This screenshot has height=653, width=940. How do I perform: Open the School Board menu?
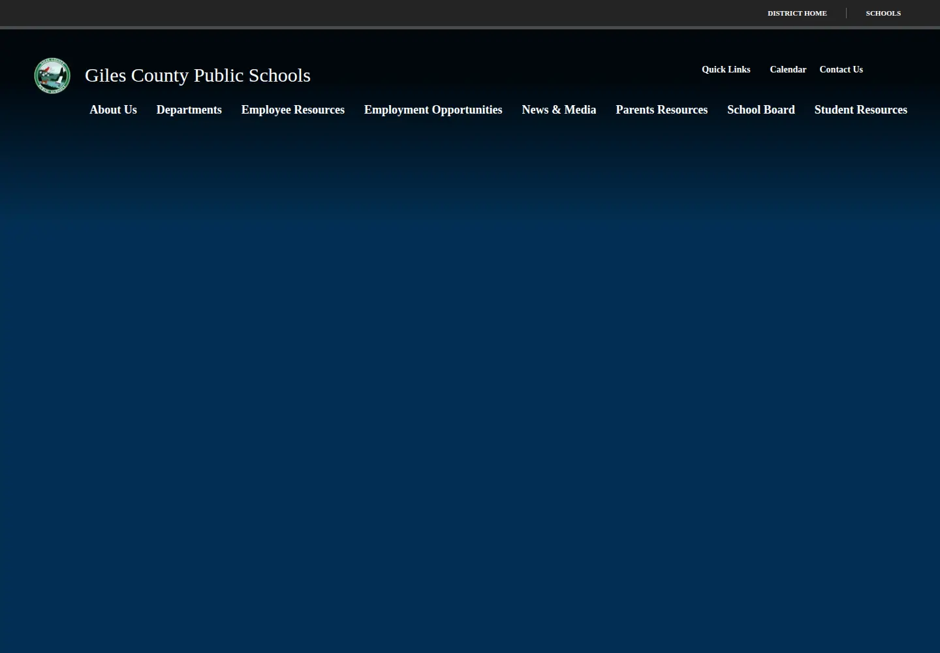pos(761,110)
